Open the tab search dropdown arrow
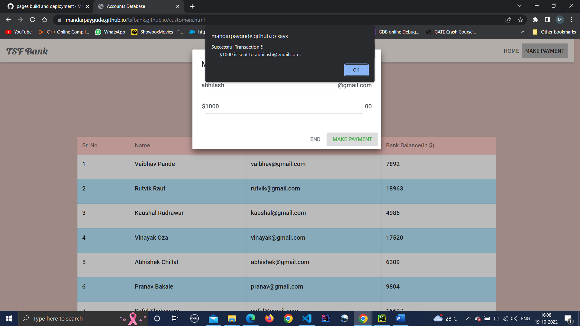This screenshot has width=580, height=326. pyautogui.click(x=519, y=6)
